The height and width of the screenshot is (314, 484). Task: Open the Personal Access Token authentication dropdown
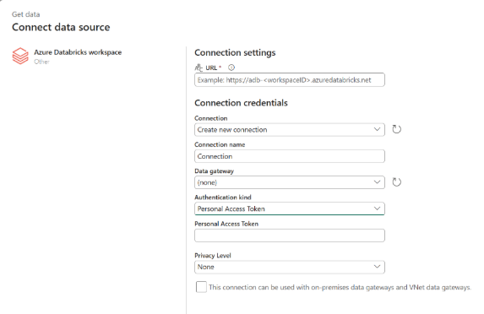click(290, 208)
